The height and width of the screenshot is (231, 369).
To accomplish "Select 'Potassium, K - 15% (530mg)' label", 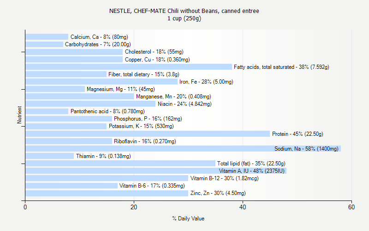I will [x=141, y=126].
